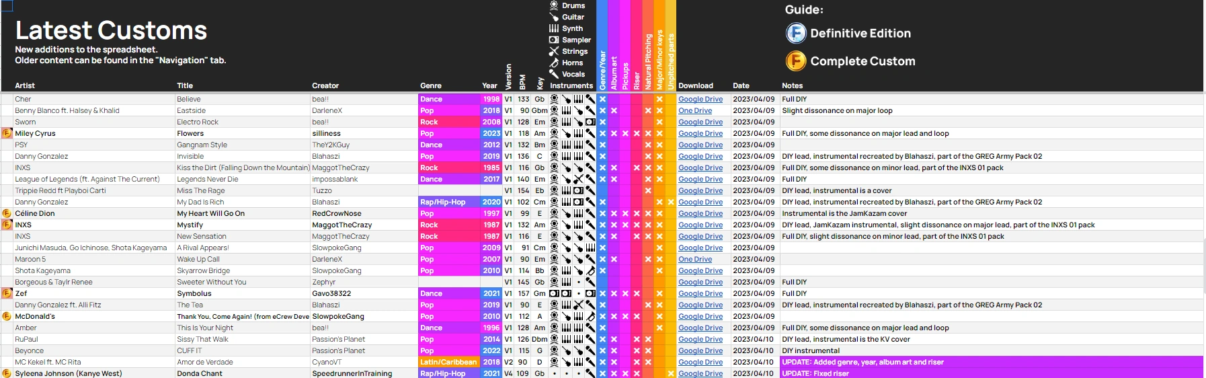Open the One Drive link for Eastside

click(x=695, y=110)
